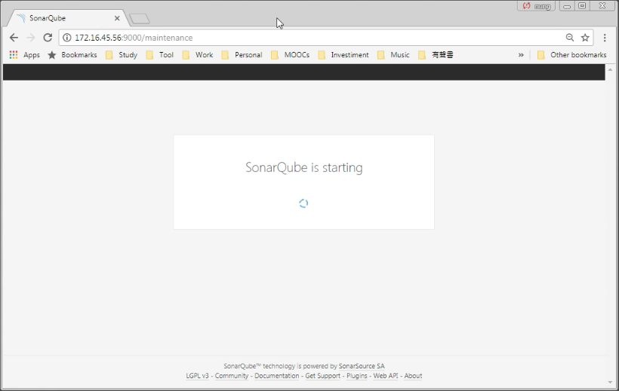This screenshot has width=619, height=391.
Task: Click the Chrome profile button in title bar
Action: coord(536,6)
